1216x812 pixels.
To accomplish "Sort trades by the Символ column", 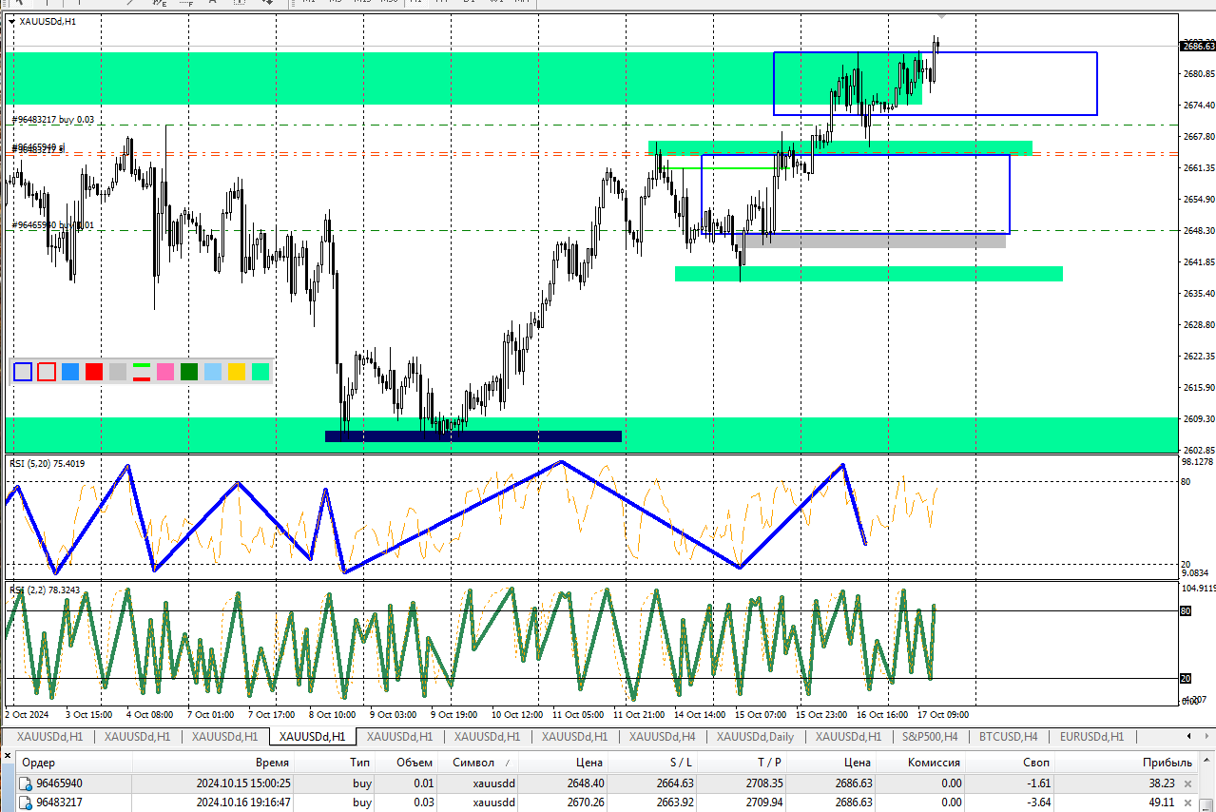I will pos(478,763).
